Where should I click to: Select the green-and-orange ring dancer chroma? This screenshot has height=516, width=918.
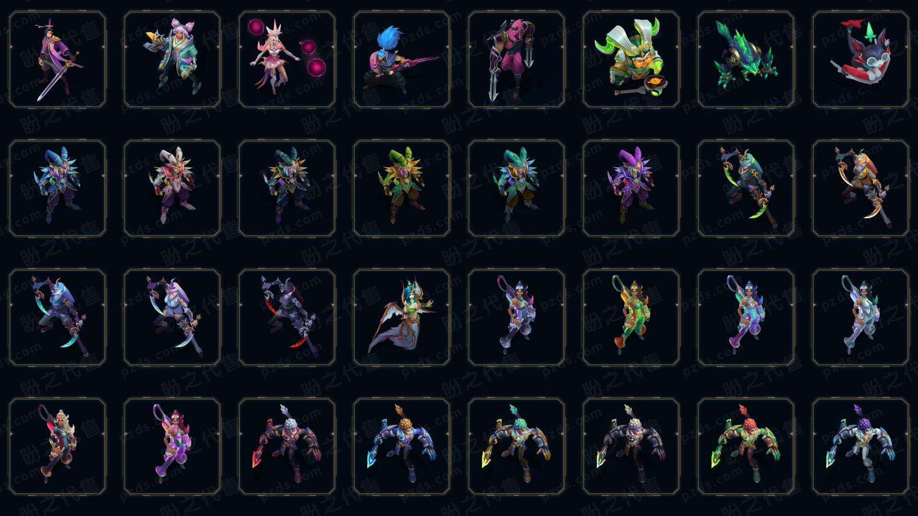(x=631, y=317)
